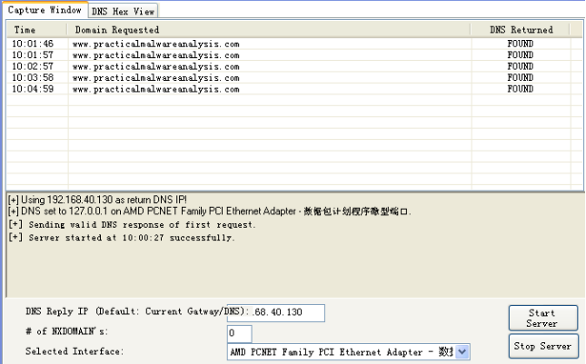Click FOUND in the 10:04:59 row
The width and height of the screenshot is (586, 364).
[x=521, y=89]
